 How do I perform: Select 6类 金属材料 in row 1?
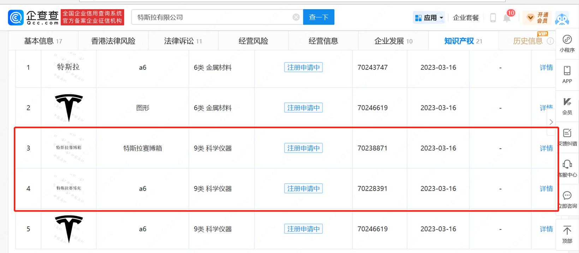213,67
